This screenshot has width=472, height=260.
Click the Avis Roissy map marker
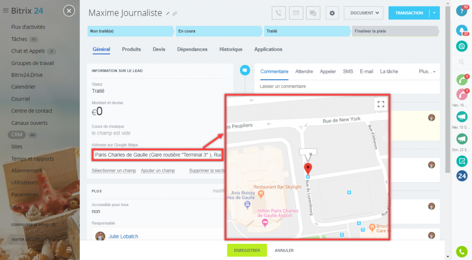pyautogui.click(x=247, y=205)
